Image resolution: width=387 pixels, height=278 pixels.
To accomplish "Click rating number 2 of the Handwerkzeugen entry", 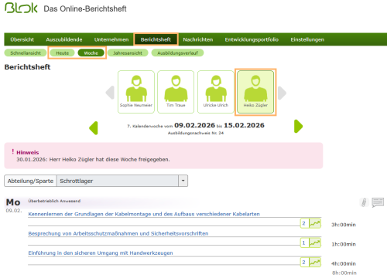I will (304, 262).
